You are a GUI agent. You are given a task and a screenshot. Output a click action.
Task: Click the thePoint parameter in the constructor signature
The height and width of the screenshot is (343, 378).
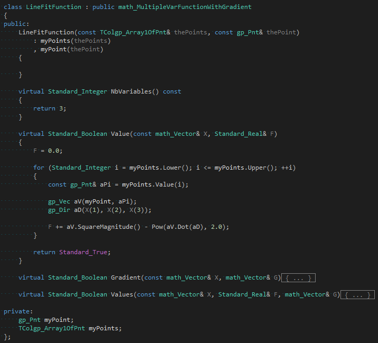coord(281,32)
